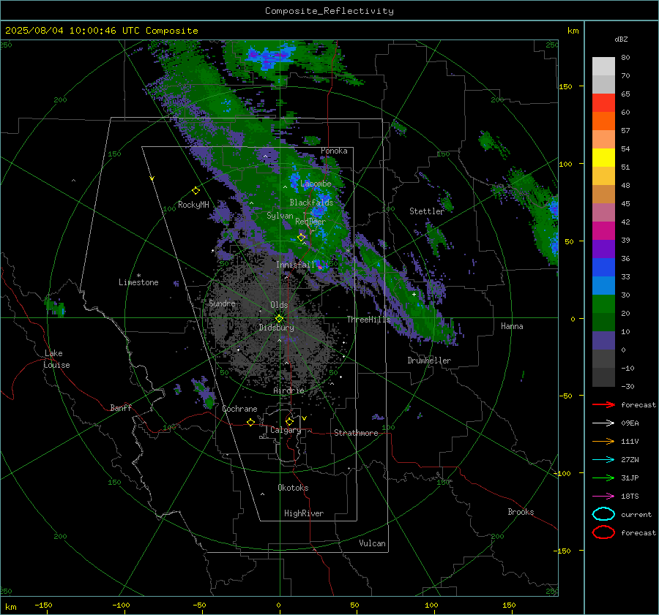Select the bright green 20-30 dBZ swatch
Image resolution: width=659 pixels, height=615 pixels.
tap(603, 304)
